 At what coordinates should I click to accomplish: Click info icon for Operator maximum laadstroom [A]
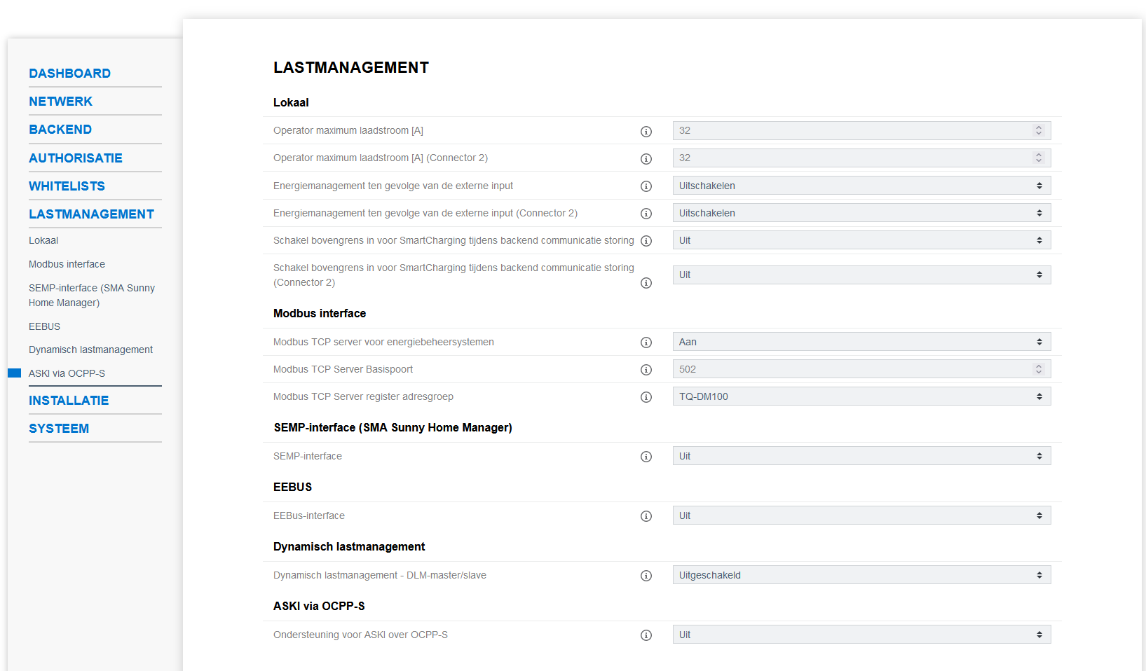click(x=646, y=132)
